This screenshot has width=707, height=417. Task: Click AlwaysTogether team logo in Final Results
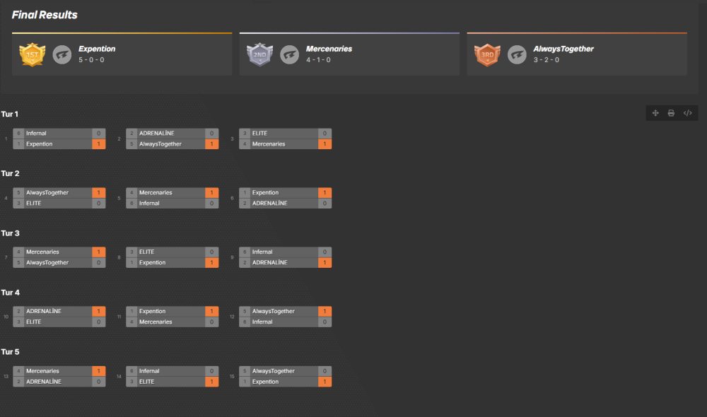coord(517,54)
